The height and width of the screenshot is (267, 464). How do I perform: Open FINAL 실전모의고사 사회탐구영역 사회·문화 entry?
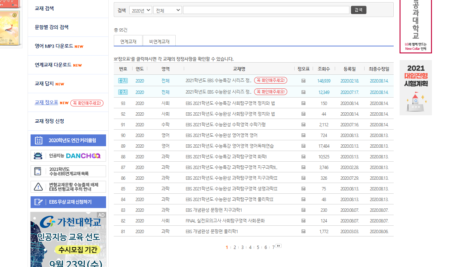point(225,221)
